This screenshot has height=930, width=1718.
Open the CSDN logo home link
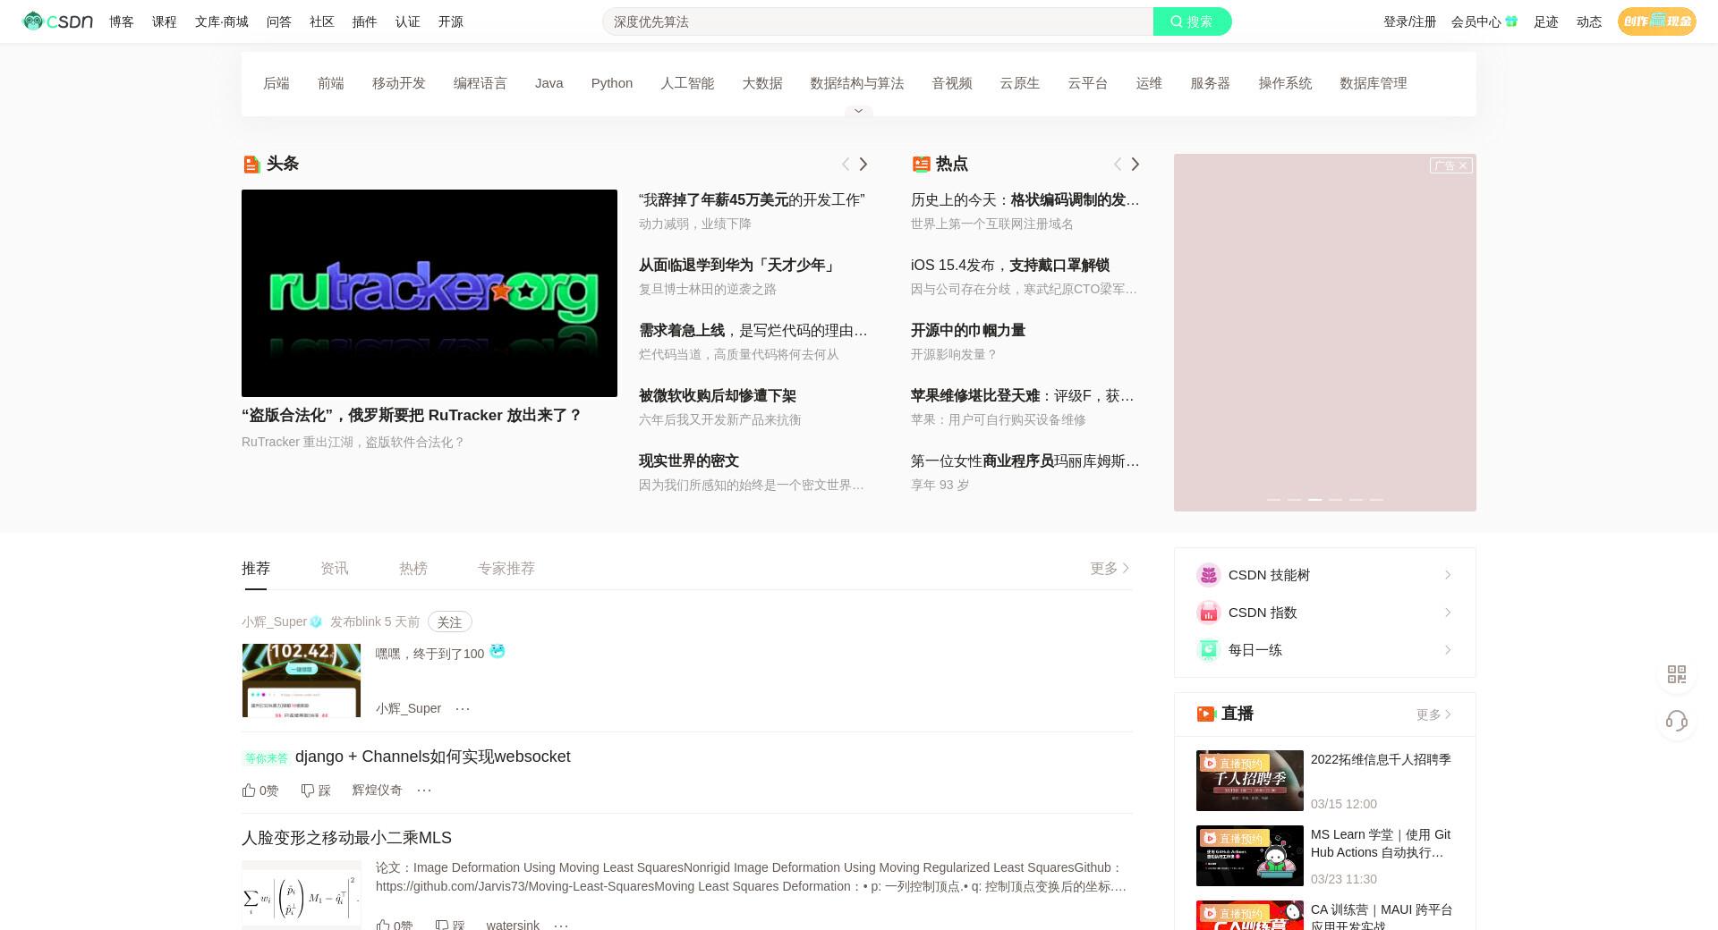pyautogui.click(x=58, y=21)
